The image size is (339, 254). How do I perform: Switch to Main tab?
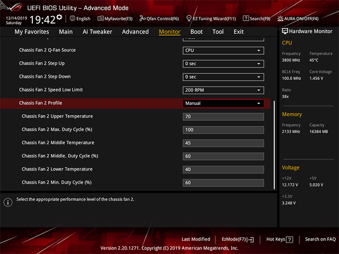(x=66, y=32)
